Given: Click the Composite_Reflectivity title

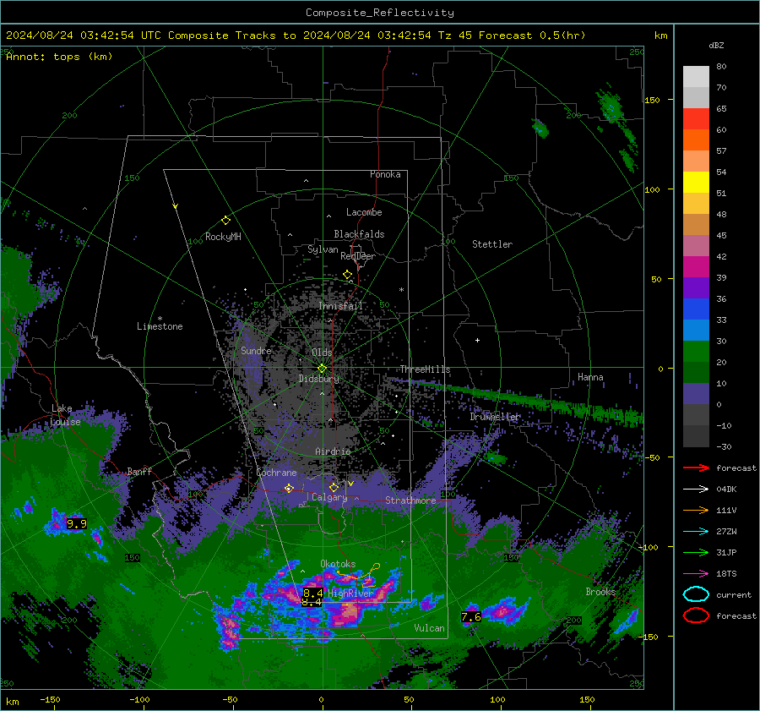Looking at the screenshot, I should [380, 13].
